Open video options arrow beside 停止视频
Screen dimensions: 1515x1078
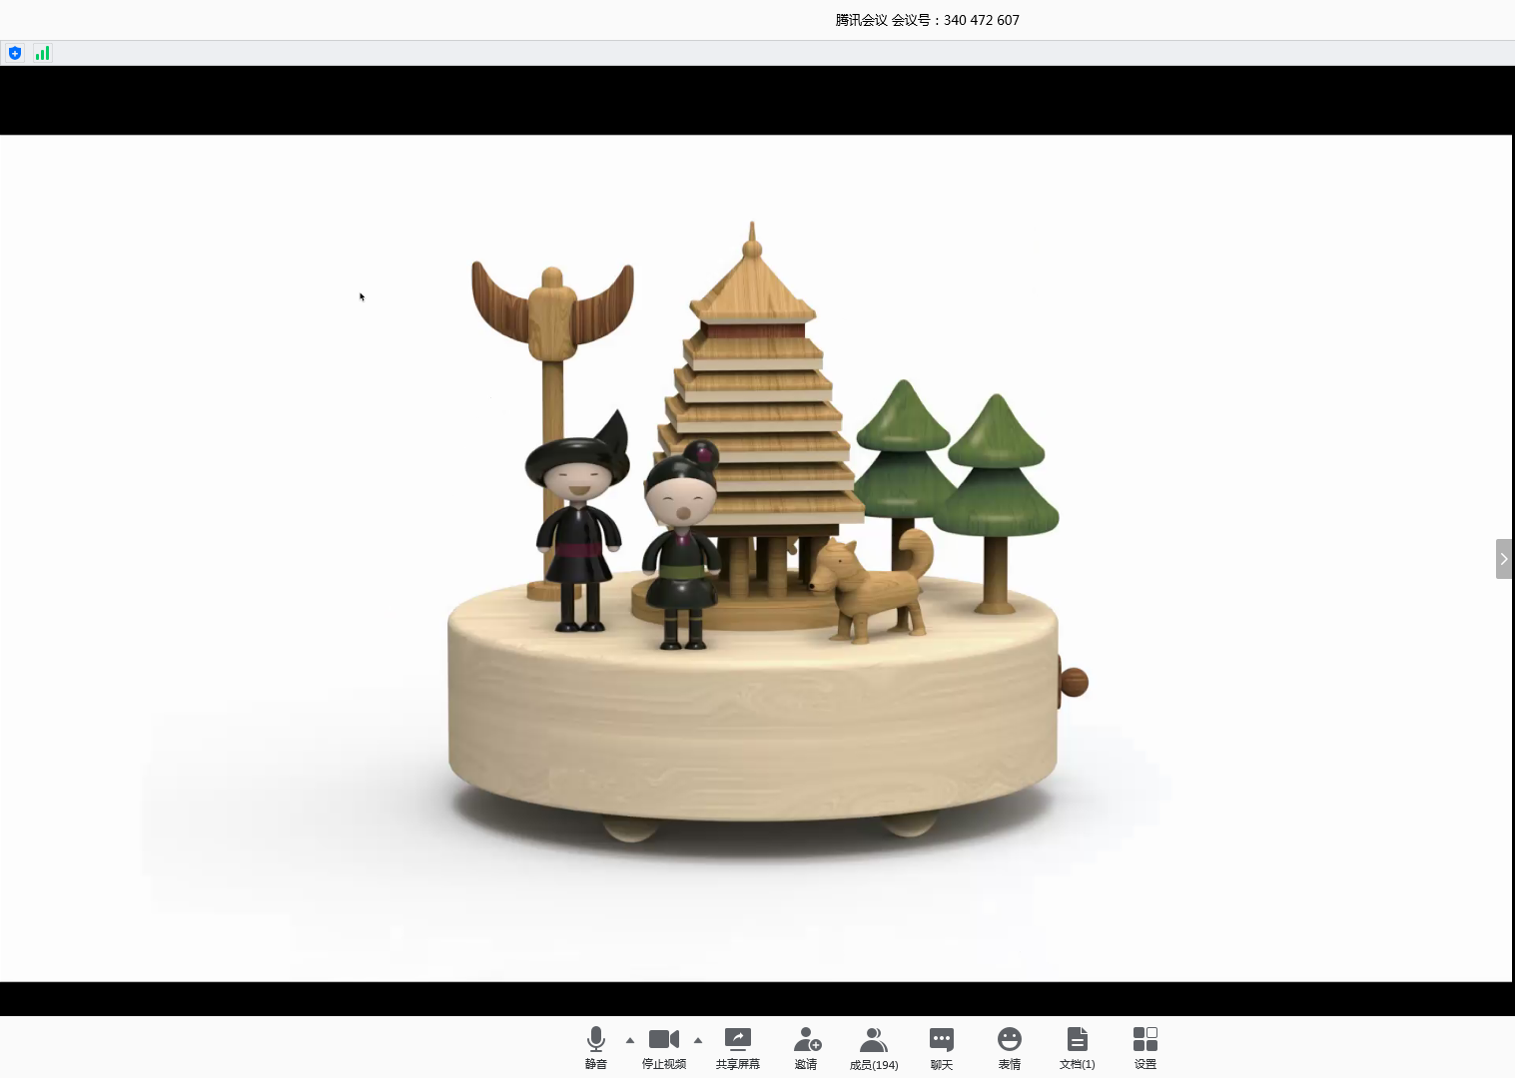(698, 1040)
